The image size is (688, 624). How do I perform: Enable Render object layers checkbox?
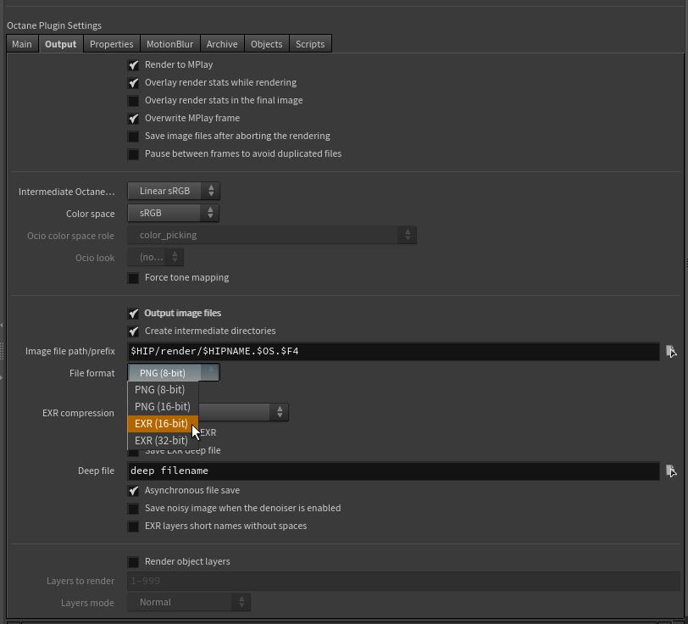coord(134,562)
